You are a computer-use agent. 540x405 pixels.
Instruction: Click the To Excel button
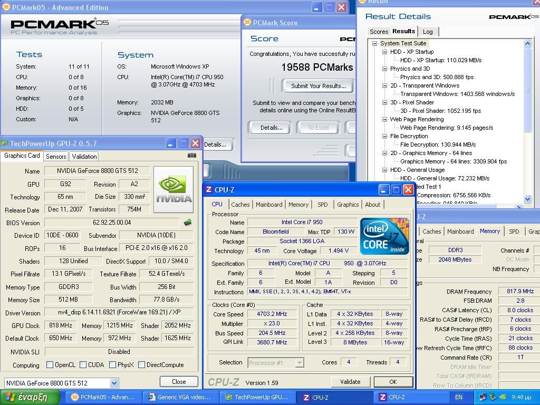click(318, 128)
